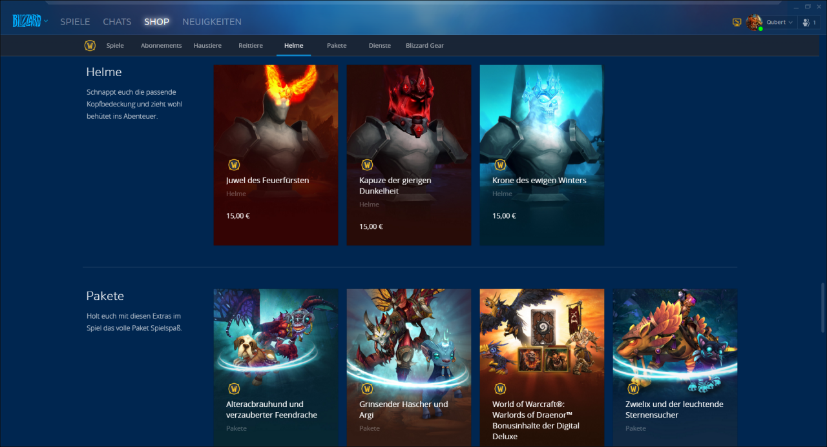Switch to the Haustiere tab
Image resolution: width=827 pixels, height=447 pixels.
coord(207,45)
